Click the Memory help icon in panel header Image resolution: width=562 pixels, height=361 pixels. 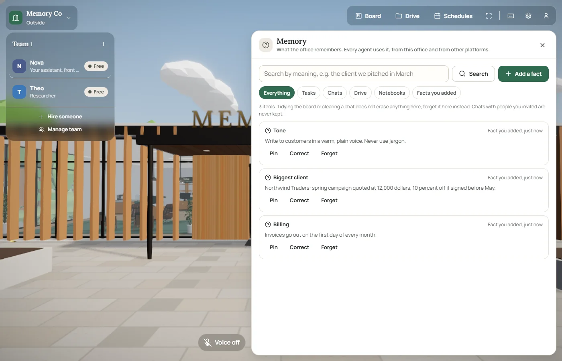point(266,45)
